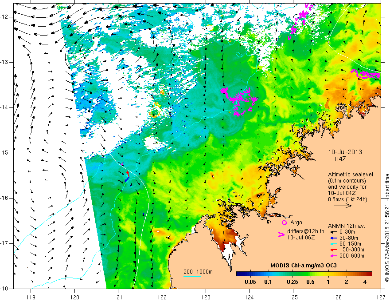Image resolution: width=390 pixels, height=302 pixels.
Task: Click latitude axis label -14
Action: point(5,107)
